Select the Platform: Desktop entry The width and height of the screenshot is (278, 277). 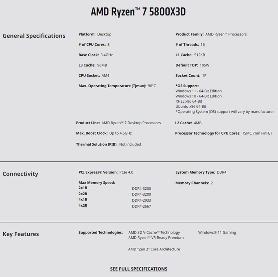(x=95, y=34)
